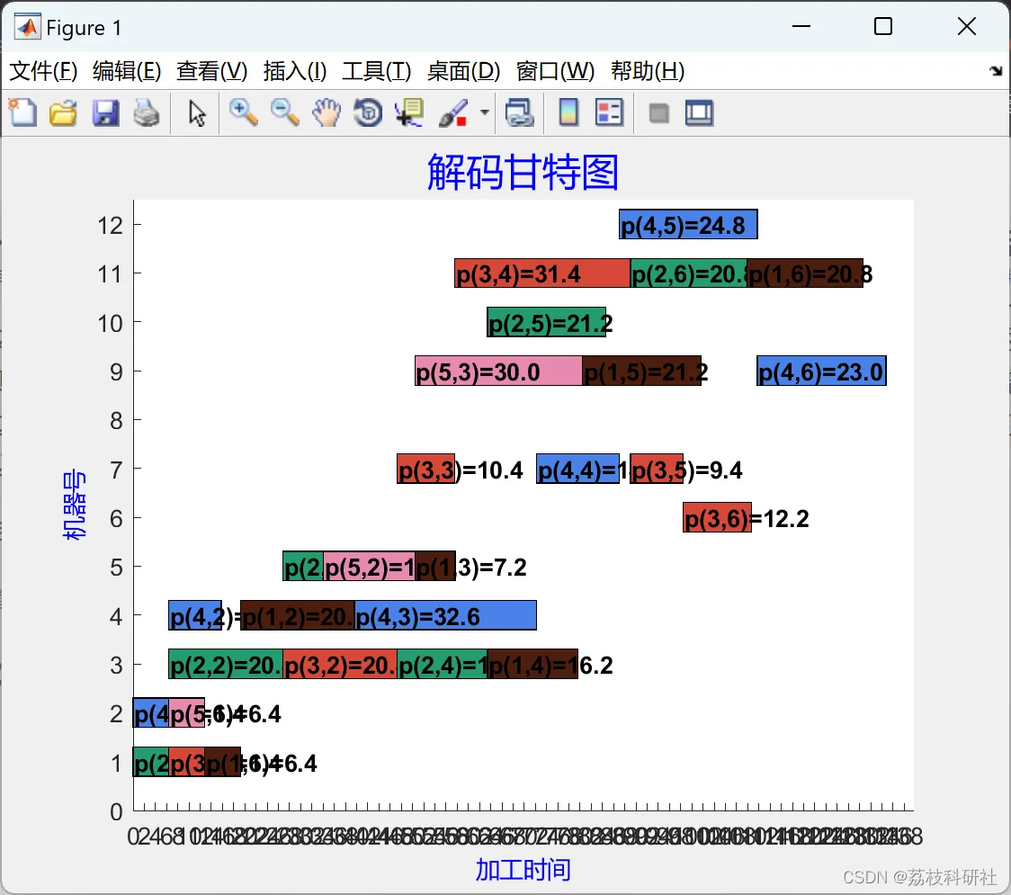Insert a colorbar into the plot

[568, 112]
